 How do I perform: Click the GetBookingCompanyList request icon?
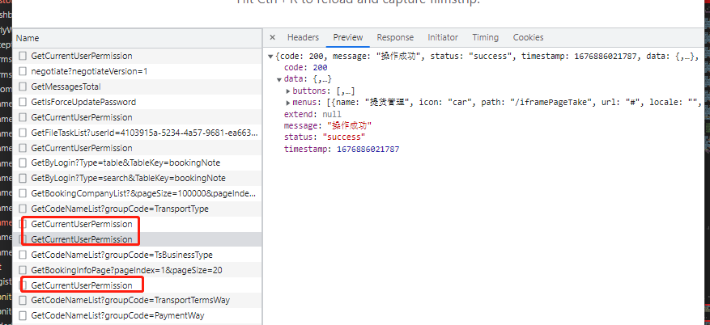[x=23, y=193]
